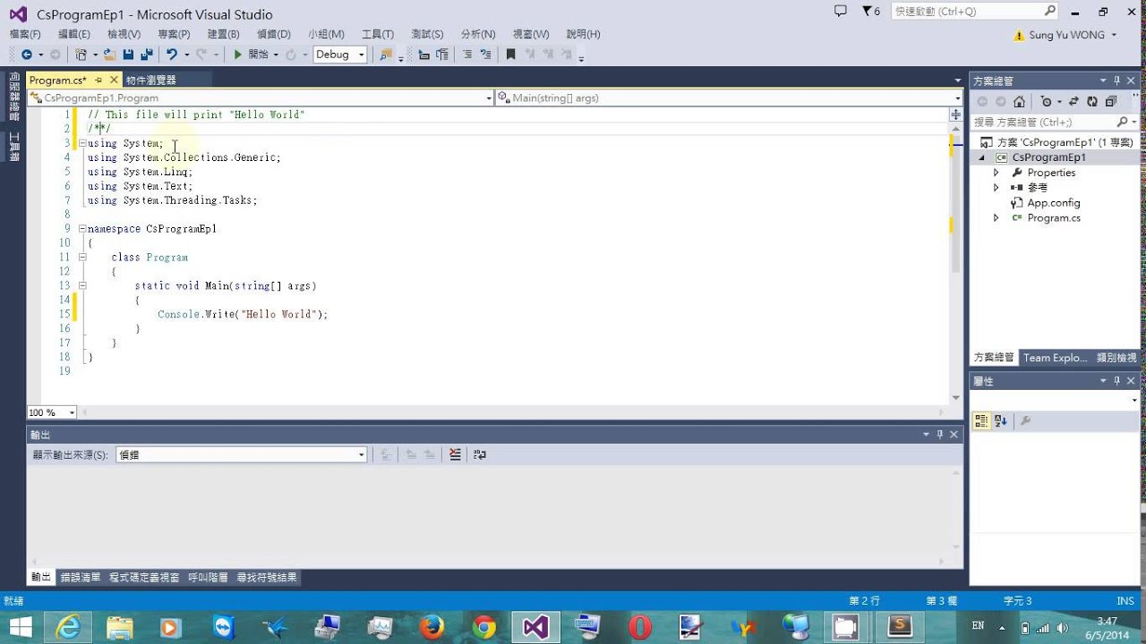The width and height of the screenshot is (1146, 644).
Task: Click the Refresh icon in Solution Explorer
Action: click(x=1092, y=102)
